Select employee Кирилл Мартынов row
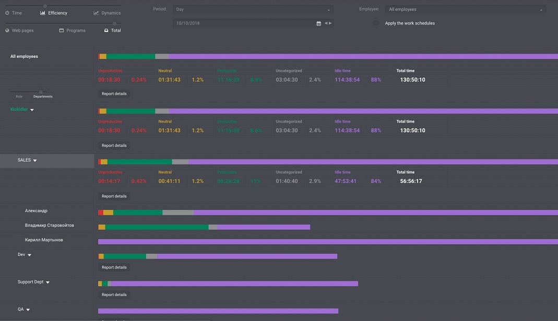Screen dimensions: 558x321 pos(44,240)
